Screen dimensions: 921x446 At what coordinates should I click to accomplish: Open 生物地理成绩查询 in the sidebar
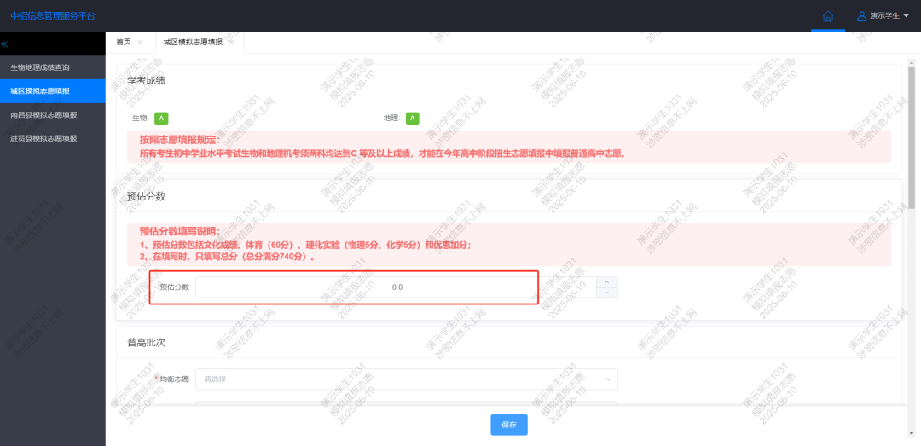[52, 67]
